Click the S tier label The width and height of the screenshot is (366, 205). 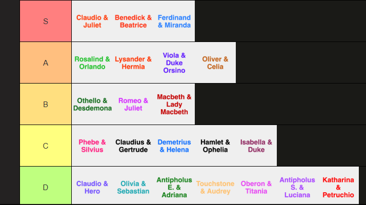pos(46,22)
